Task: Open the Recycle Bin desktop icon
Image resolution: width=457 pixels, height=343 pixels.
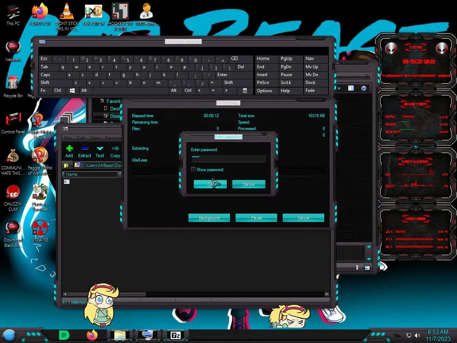Action: 13,87
